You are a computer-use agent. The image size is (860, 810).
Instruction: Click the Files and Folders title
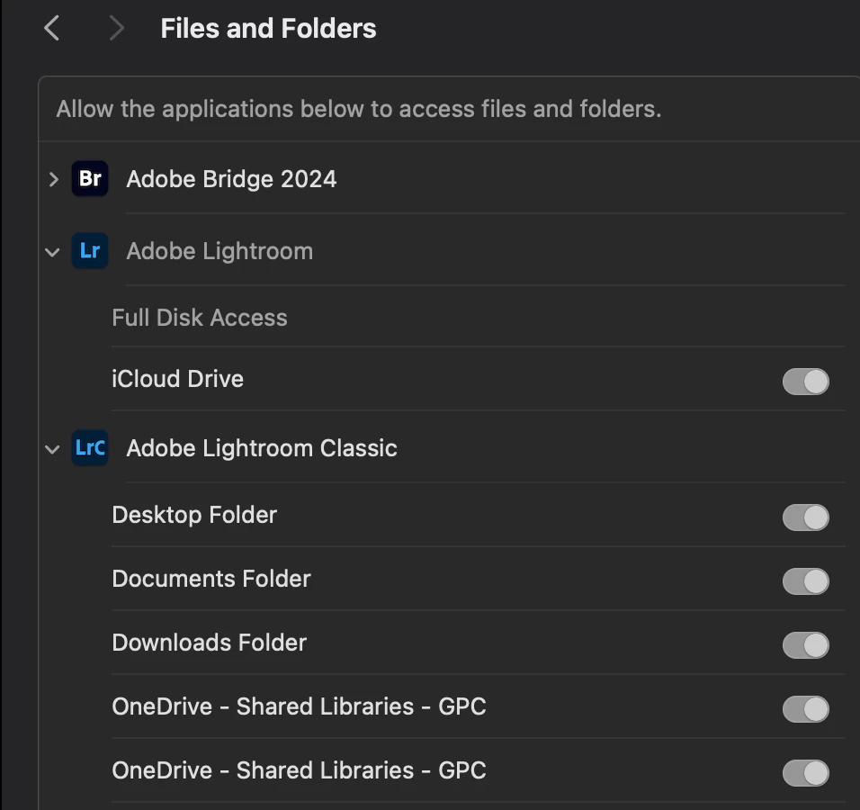tap(268, 28)
